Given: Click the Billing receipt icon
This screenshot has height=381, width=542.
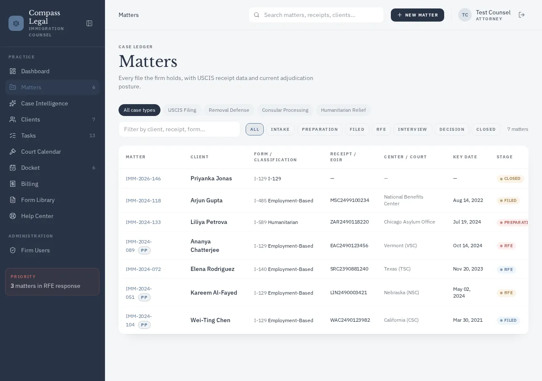Looking at the screenshot, I should [x=13, y=184].
